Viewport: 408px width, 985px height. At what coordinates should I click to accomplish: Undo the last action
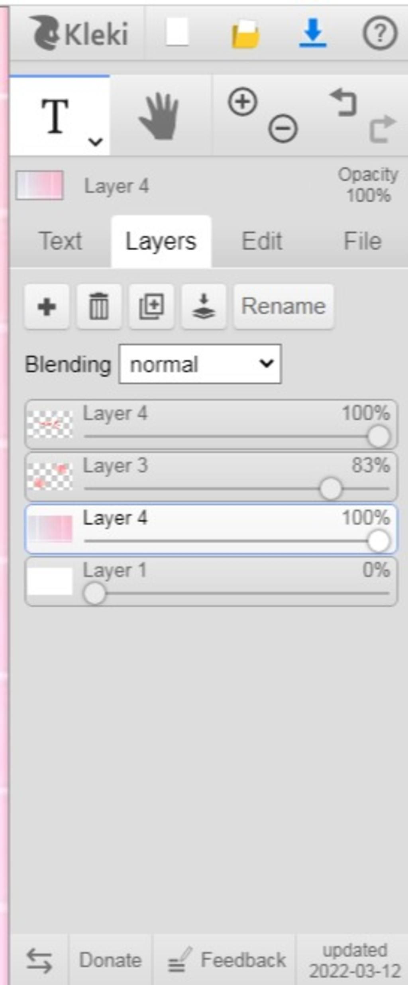[343, 103]
